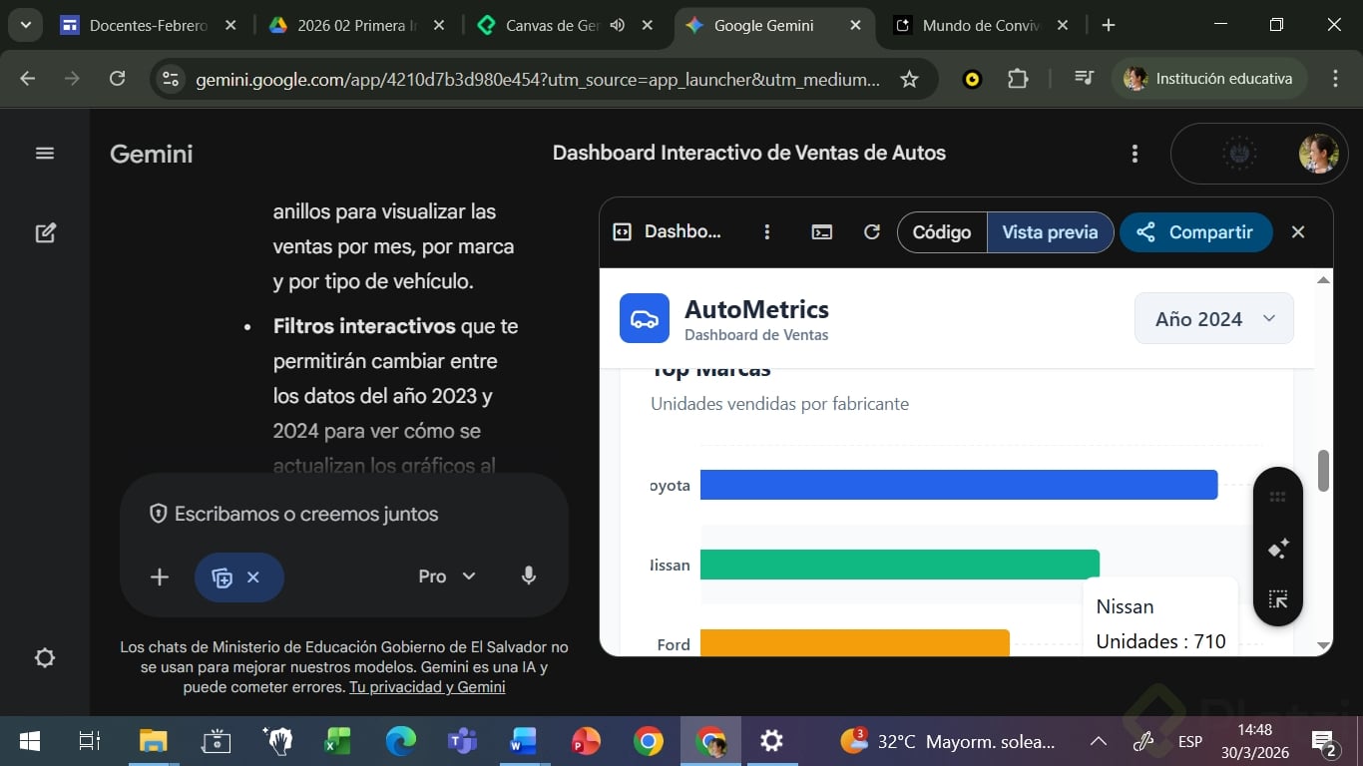
Task: Open the Windows Start menu
Action: 30,741
